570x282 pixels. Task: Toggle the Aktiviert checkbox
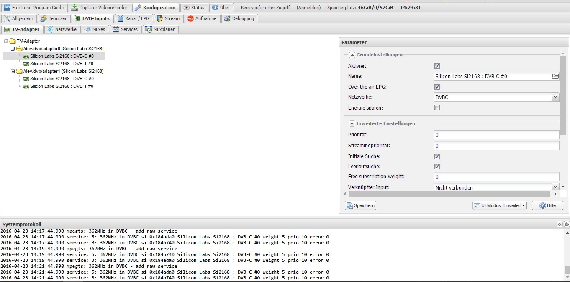point(437,66)
